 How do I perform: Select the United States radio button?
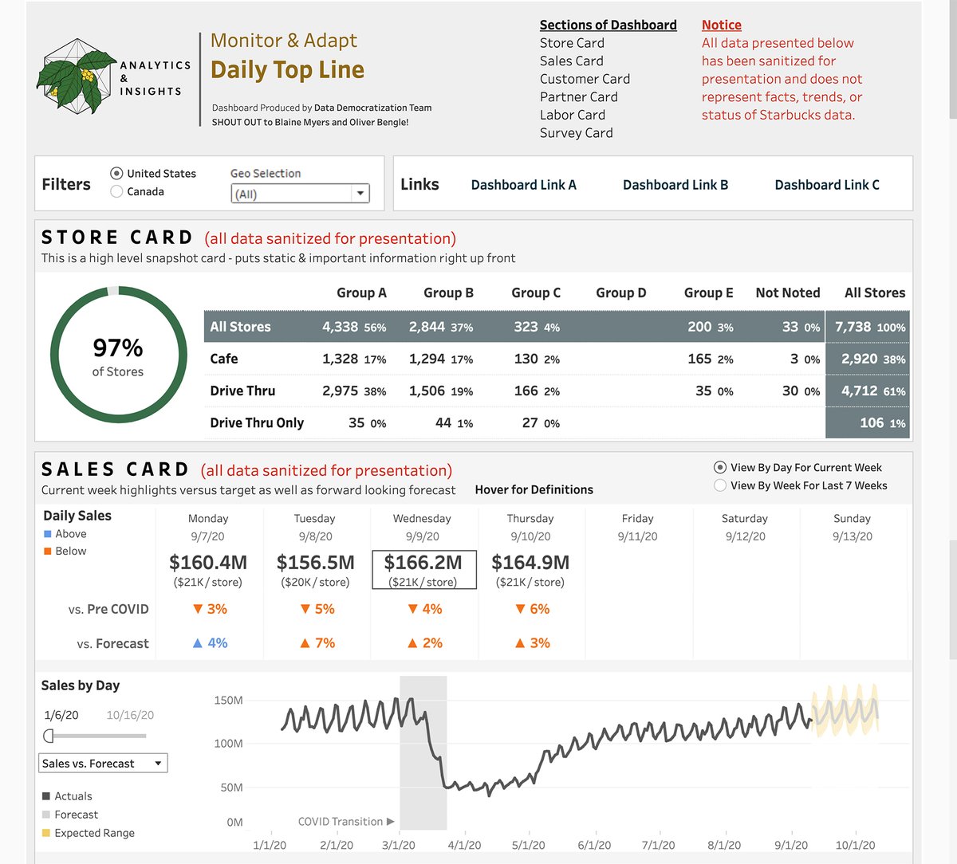click(x=116, y=173)
